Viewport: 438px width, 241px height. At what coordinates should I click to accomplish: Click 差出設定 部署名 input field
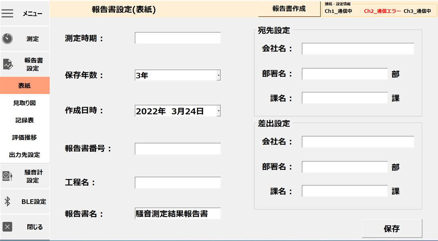pyautogui.click(x=345, y=167)
